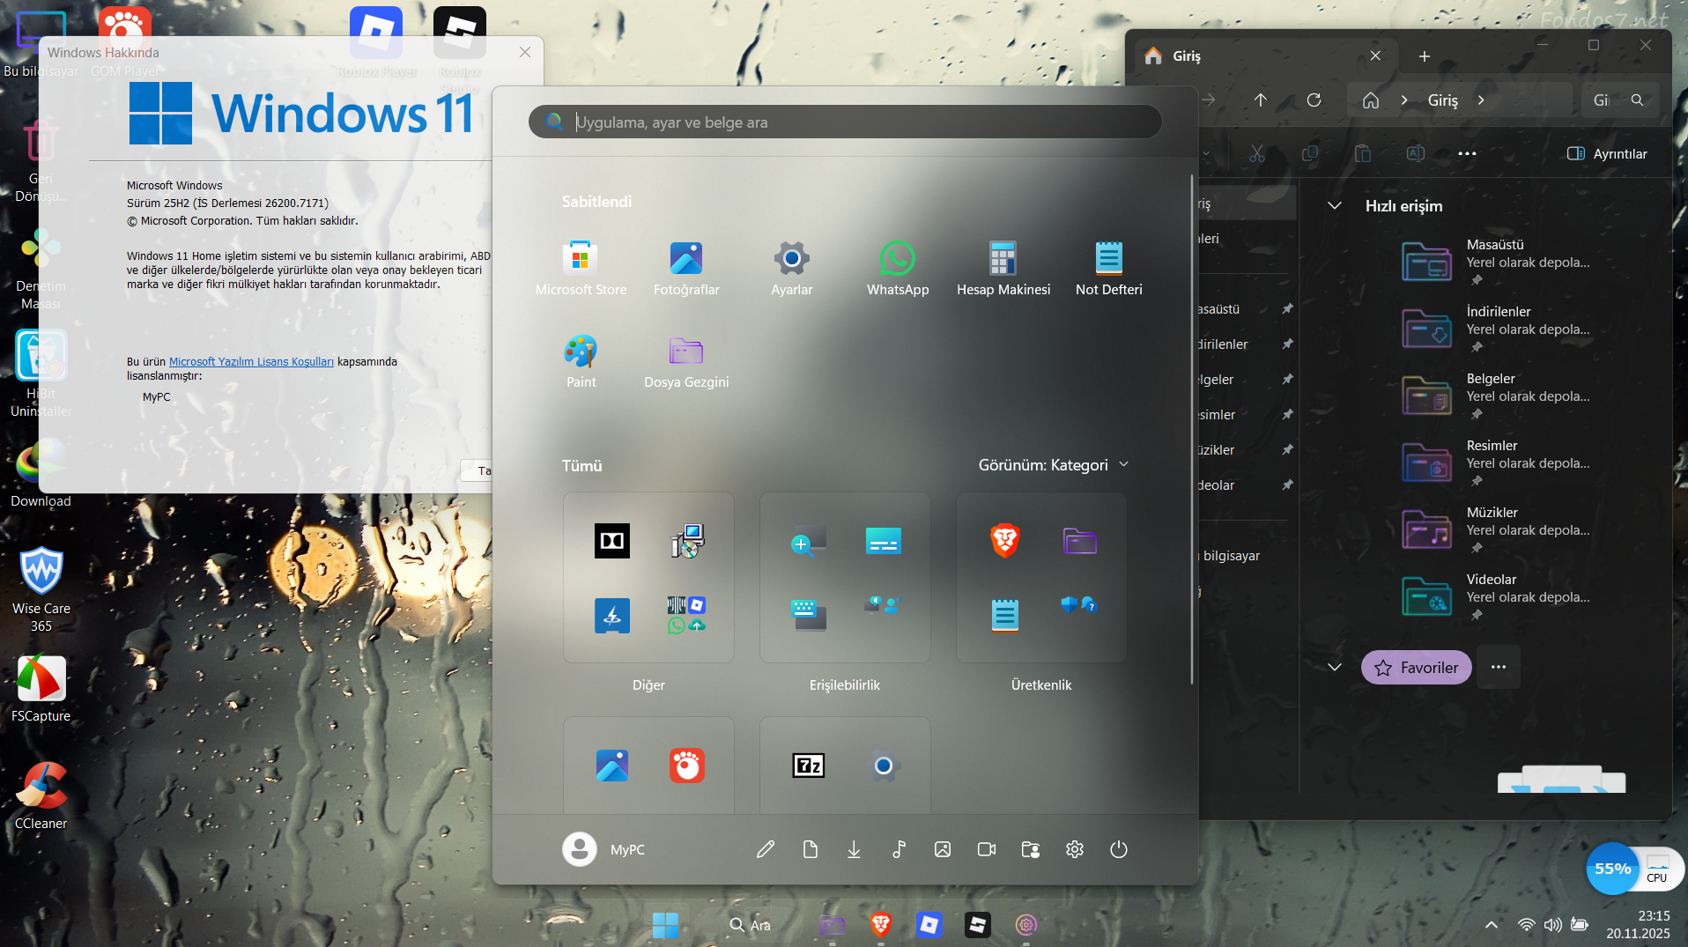Open pinned Dosya Gezgini in Start menu
Image resolution: width=1688 pixels, height=947 pixels.
[x=686, y=361]
